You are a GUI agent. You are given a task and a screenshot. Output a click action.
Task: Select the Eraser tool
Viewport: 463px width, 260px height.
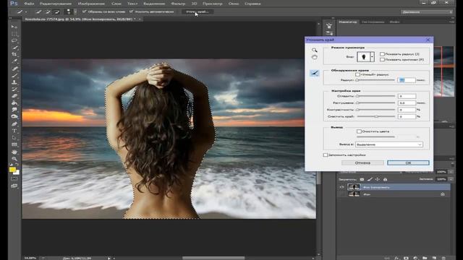(14, 96)
